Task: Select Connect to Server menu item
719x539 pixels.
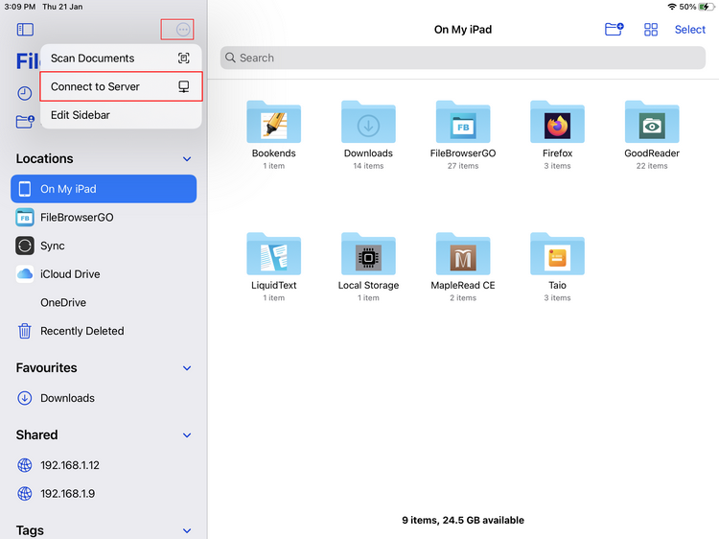Action: tap(121, 86)
